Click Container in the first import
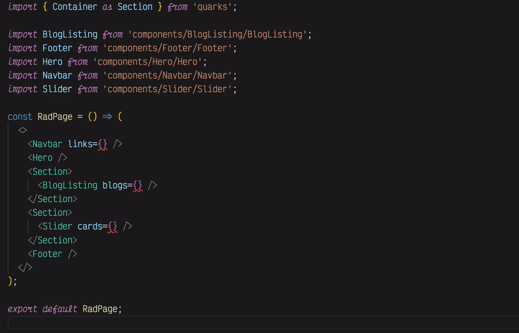This screenshot has height=333, width=519. pos(75,6)
